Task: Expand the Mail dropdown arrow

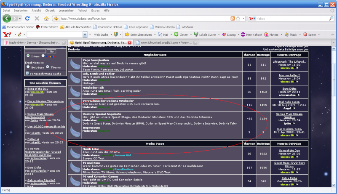Action: coord(171,35)
